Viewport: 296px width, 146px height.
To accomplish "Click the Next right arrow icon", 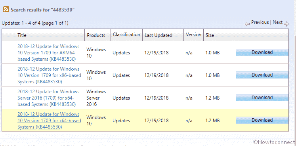I will [286, 24].
